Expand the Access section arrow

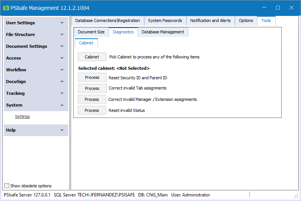pyautogui.click(x=62, y=58)
